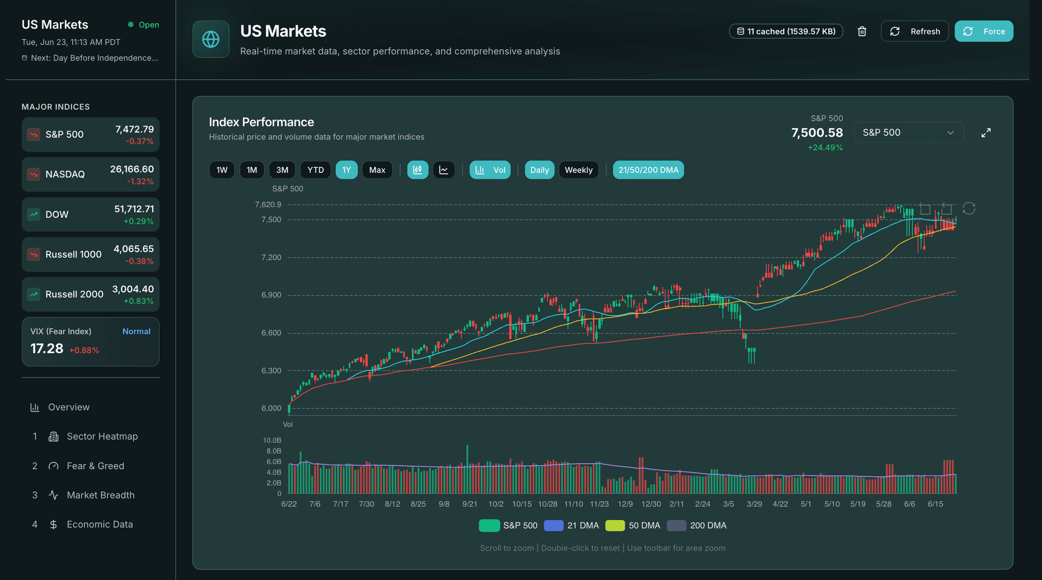This screenshot has width=1042, height=580.
Task: Expand chart to fullscreen with arrows icon
Action: click(x=986, y=133)
